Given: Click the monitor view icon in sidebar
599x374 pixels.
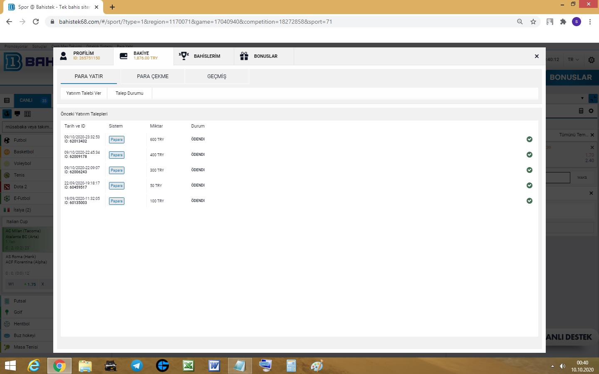Looking at the screenshot, I should (17, 113).
